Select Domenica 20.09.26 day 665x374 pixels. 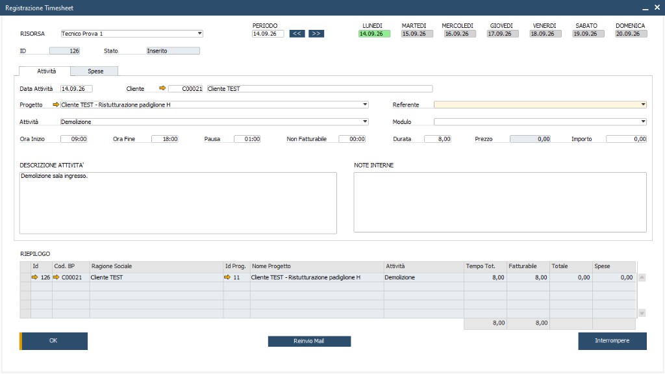pos(631,34)
